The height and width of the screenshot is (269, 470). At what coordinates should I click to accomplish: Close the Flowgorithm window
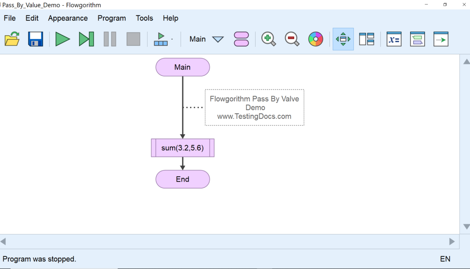[464, 4]
